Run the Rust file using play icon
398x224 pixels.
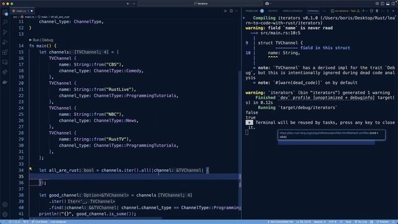[x=225, y=11]
